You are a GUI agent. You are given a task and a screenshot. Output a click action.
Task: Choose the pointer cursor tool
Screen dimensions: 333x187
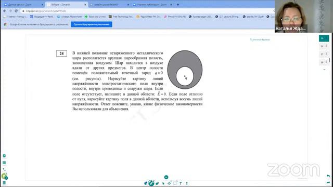[163, 183]
